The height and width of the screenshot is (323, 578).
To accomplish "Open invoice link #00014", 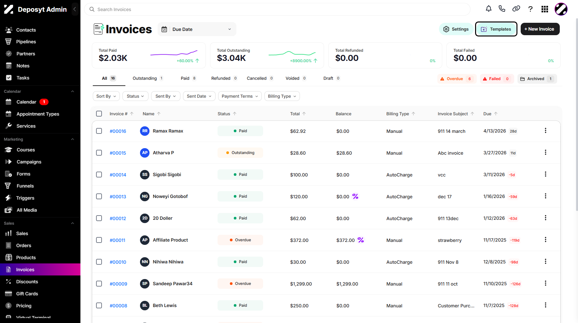I will [x=118, y=175].
